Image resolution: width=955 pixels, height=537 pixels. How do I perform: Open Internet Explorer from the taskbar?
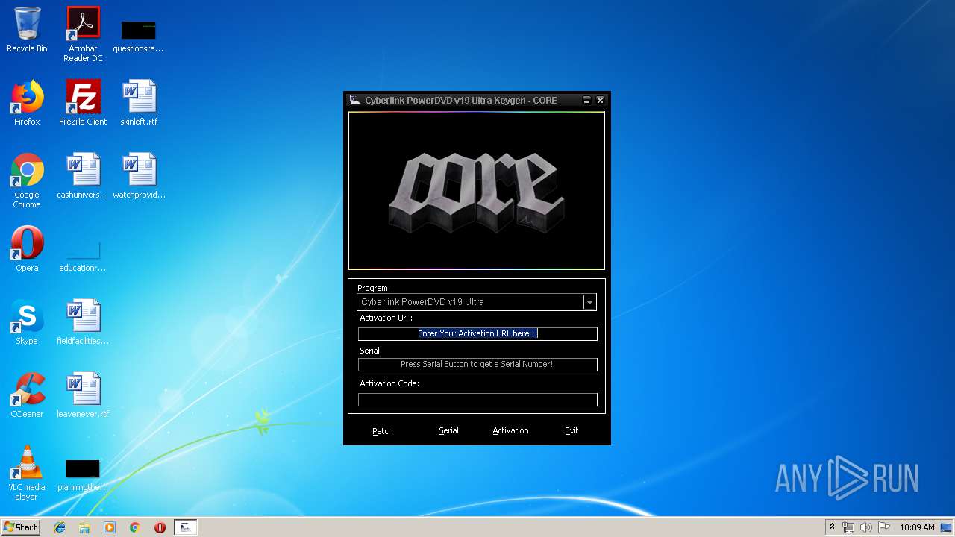[x=60, y=527]
